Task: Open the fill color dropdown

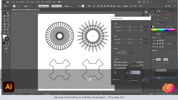Action: (16, 6)
